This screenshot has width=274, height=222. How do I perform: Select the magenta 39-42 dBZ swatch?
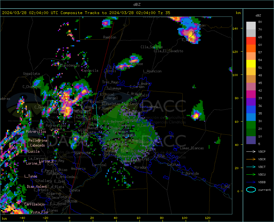point(251,94)
